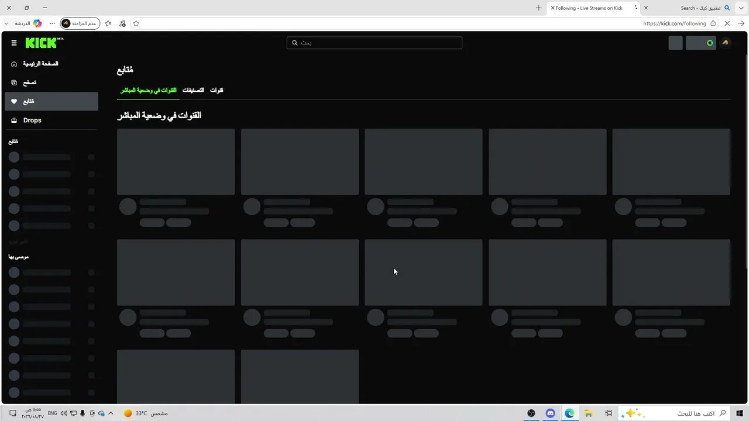Screen dimensions: 749x421
Task: Open the Kick hamburger menu
Action: (x=14, y=43)
